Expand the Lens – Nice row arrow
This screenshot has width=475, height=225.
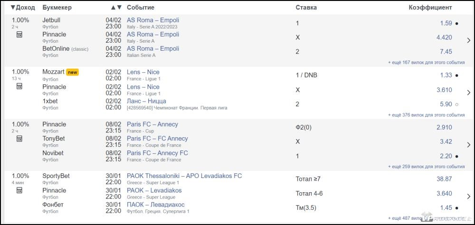[469, 93]
